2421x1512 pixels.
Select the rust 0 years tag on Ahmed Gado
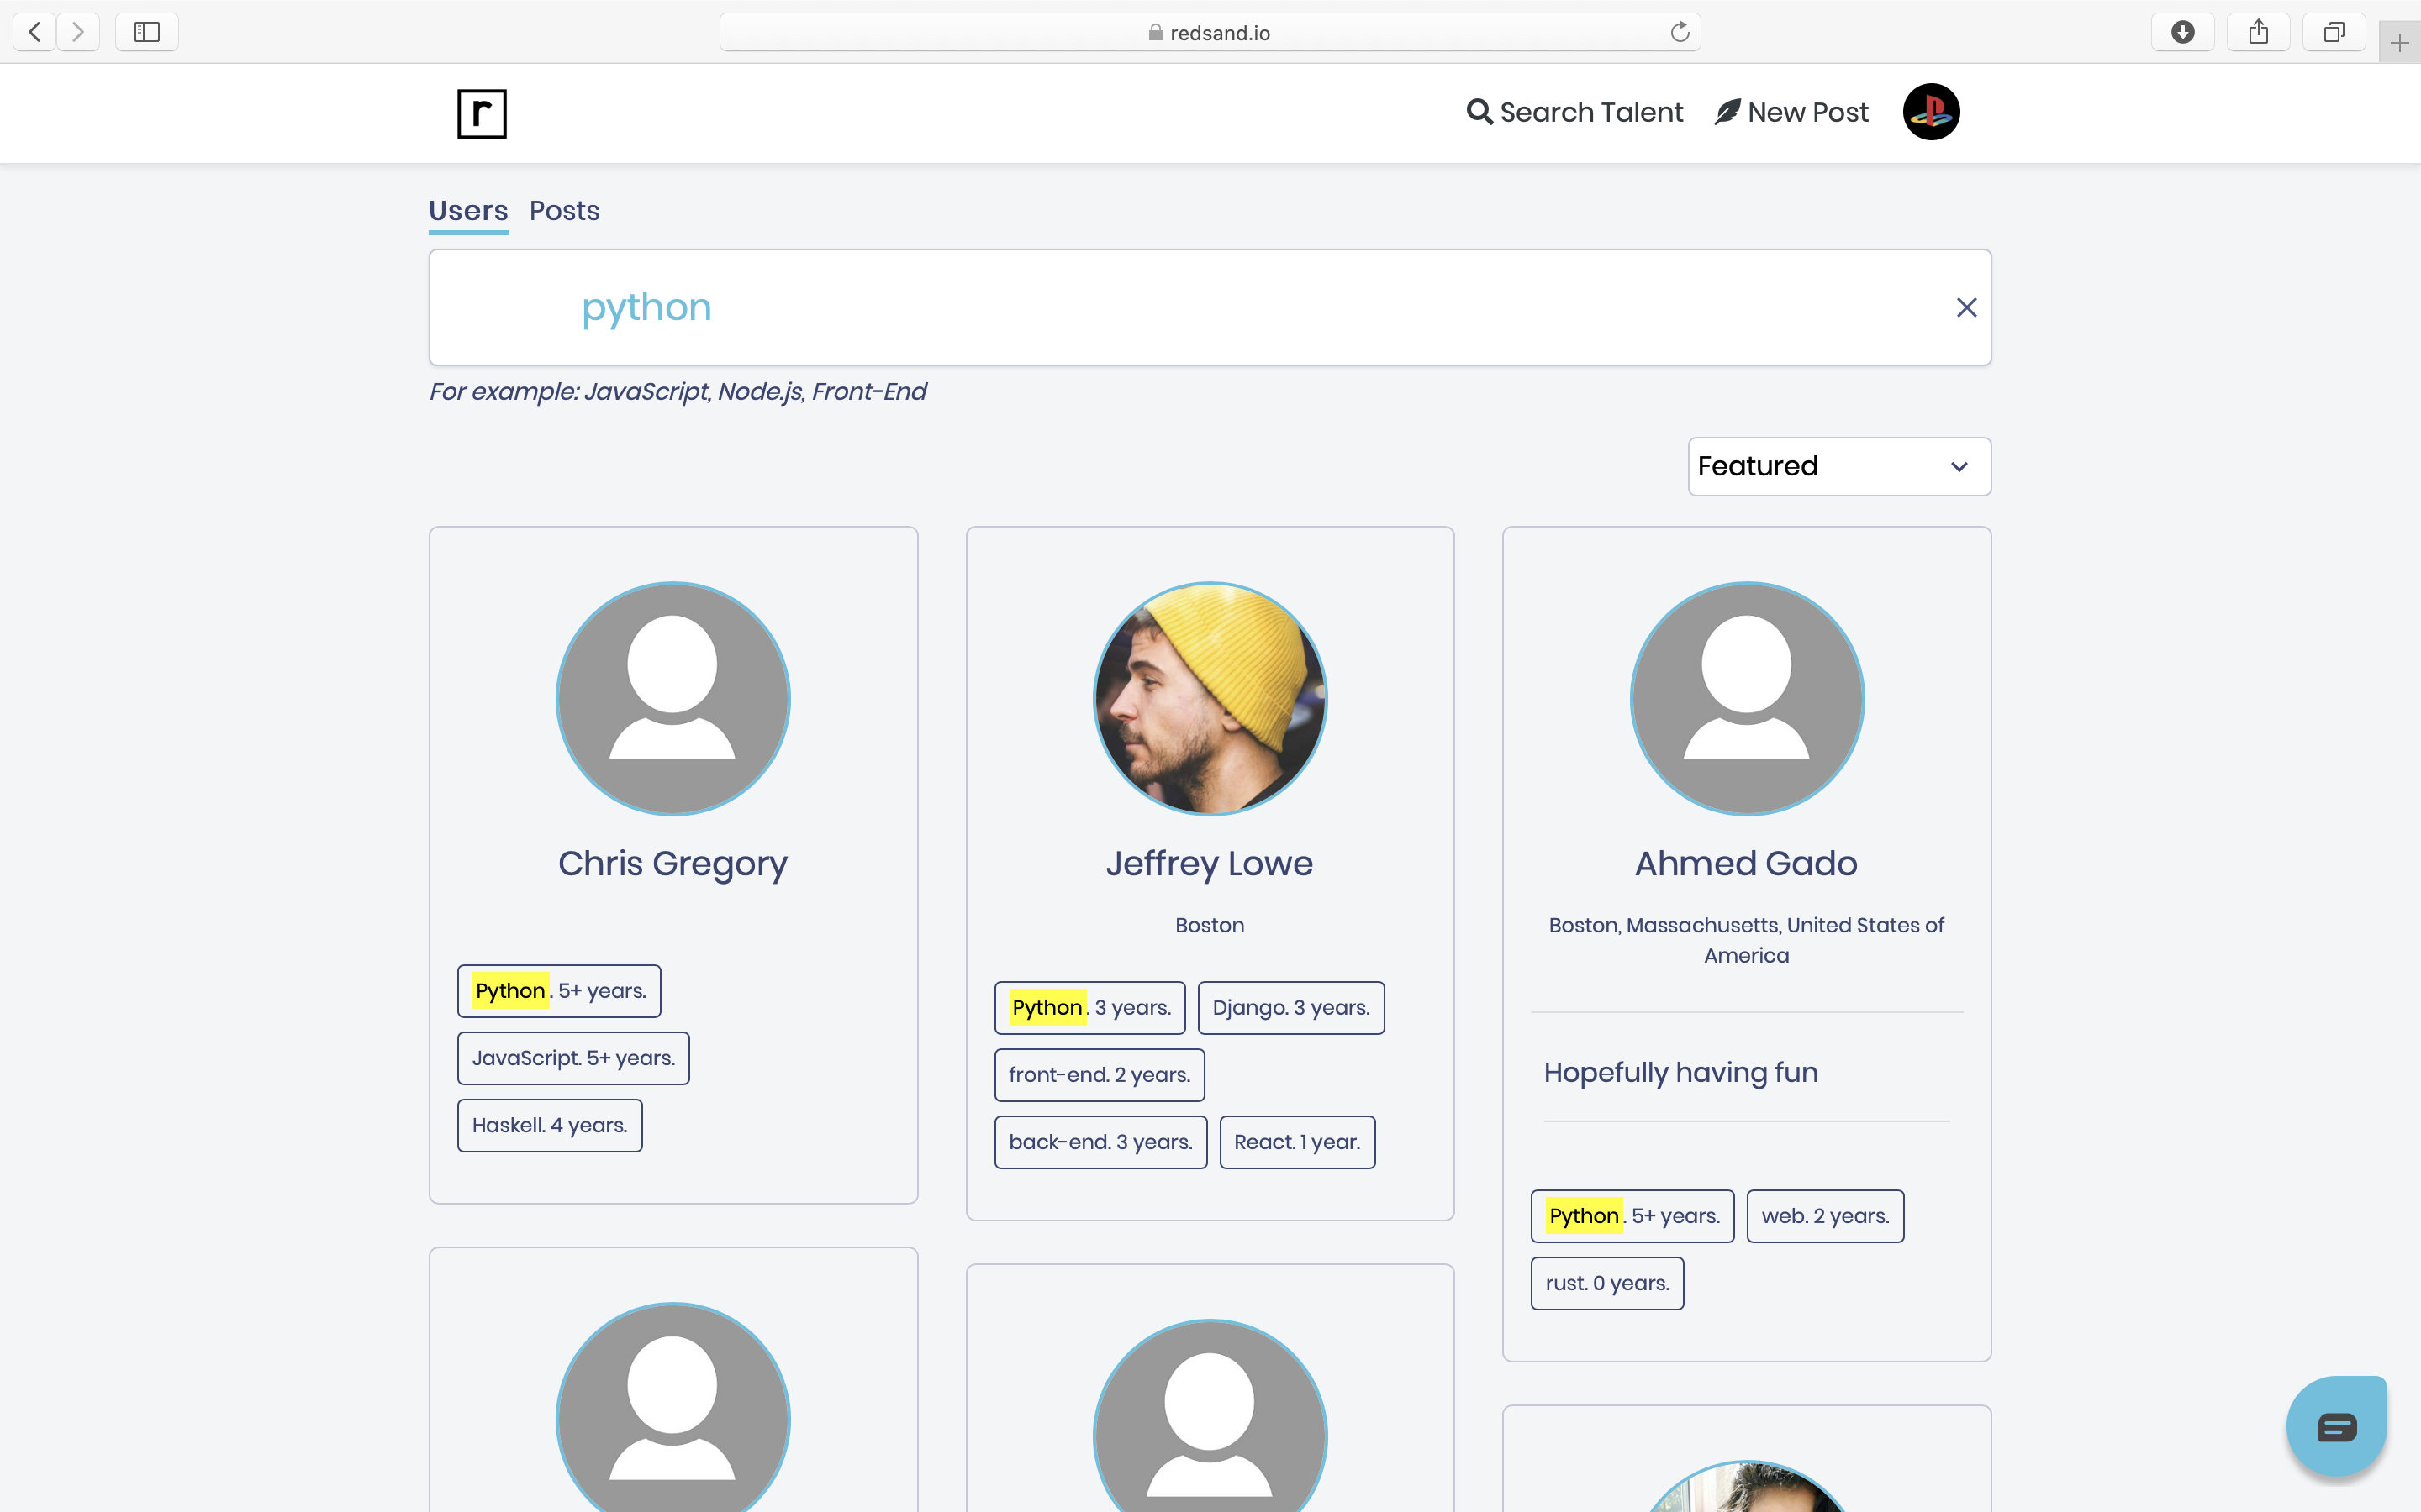point(1606,1282)
